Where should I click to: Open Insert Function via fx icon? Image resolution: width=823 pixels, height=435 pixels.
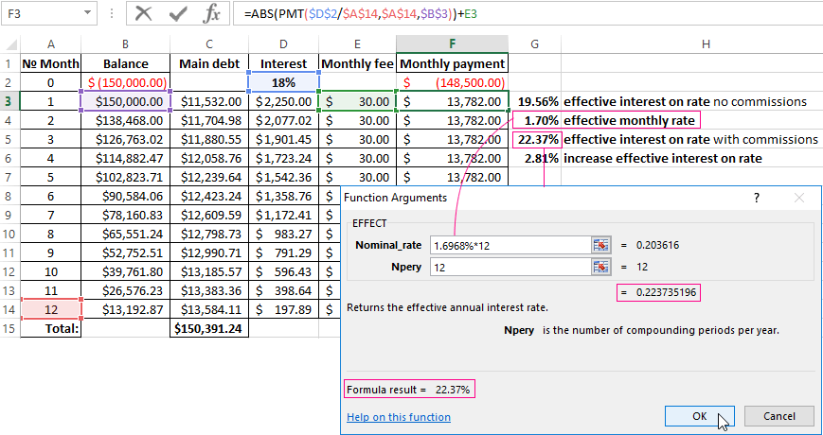coord(211,14)
